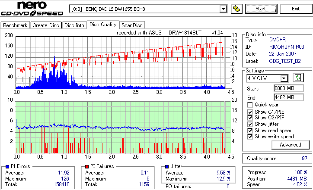This screenshot has height=190, width=313.
Task: Open the ScanDisc tab
Action: (132, 25)
